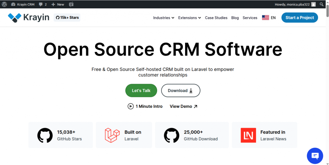Open the Krayin CRM dashboard link

23,4
